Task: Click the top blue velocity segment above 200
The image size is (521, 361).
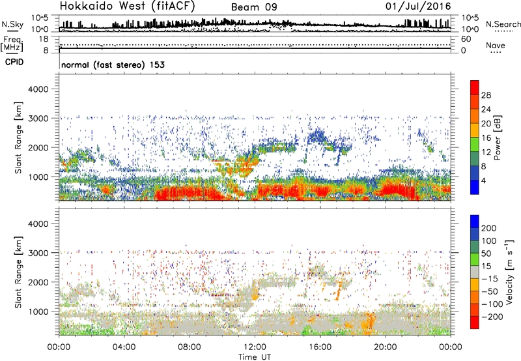Action: pos(475,222)
